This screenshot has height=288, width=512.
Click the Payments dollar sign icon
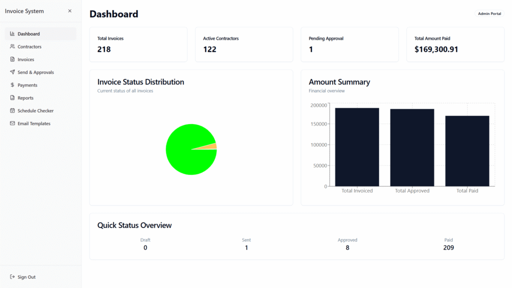(x=12, y=85)
